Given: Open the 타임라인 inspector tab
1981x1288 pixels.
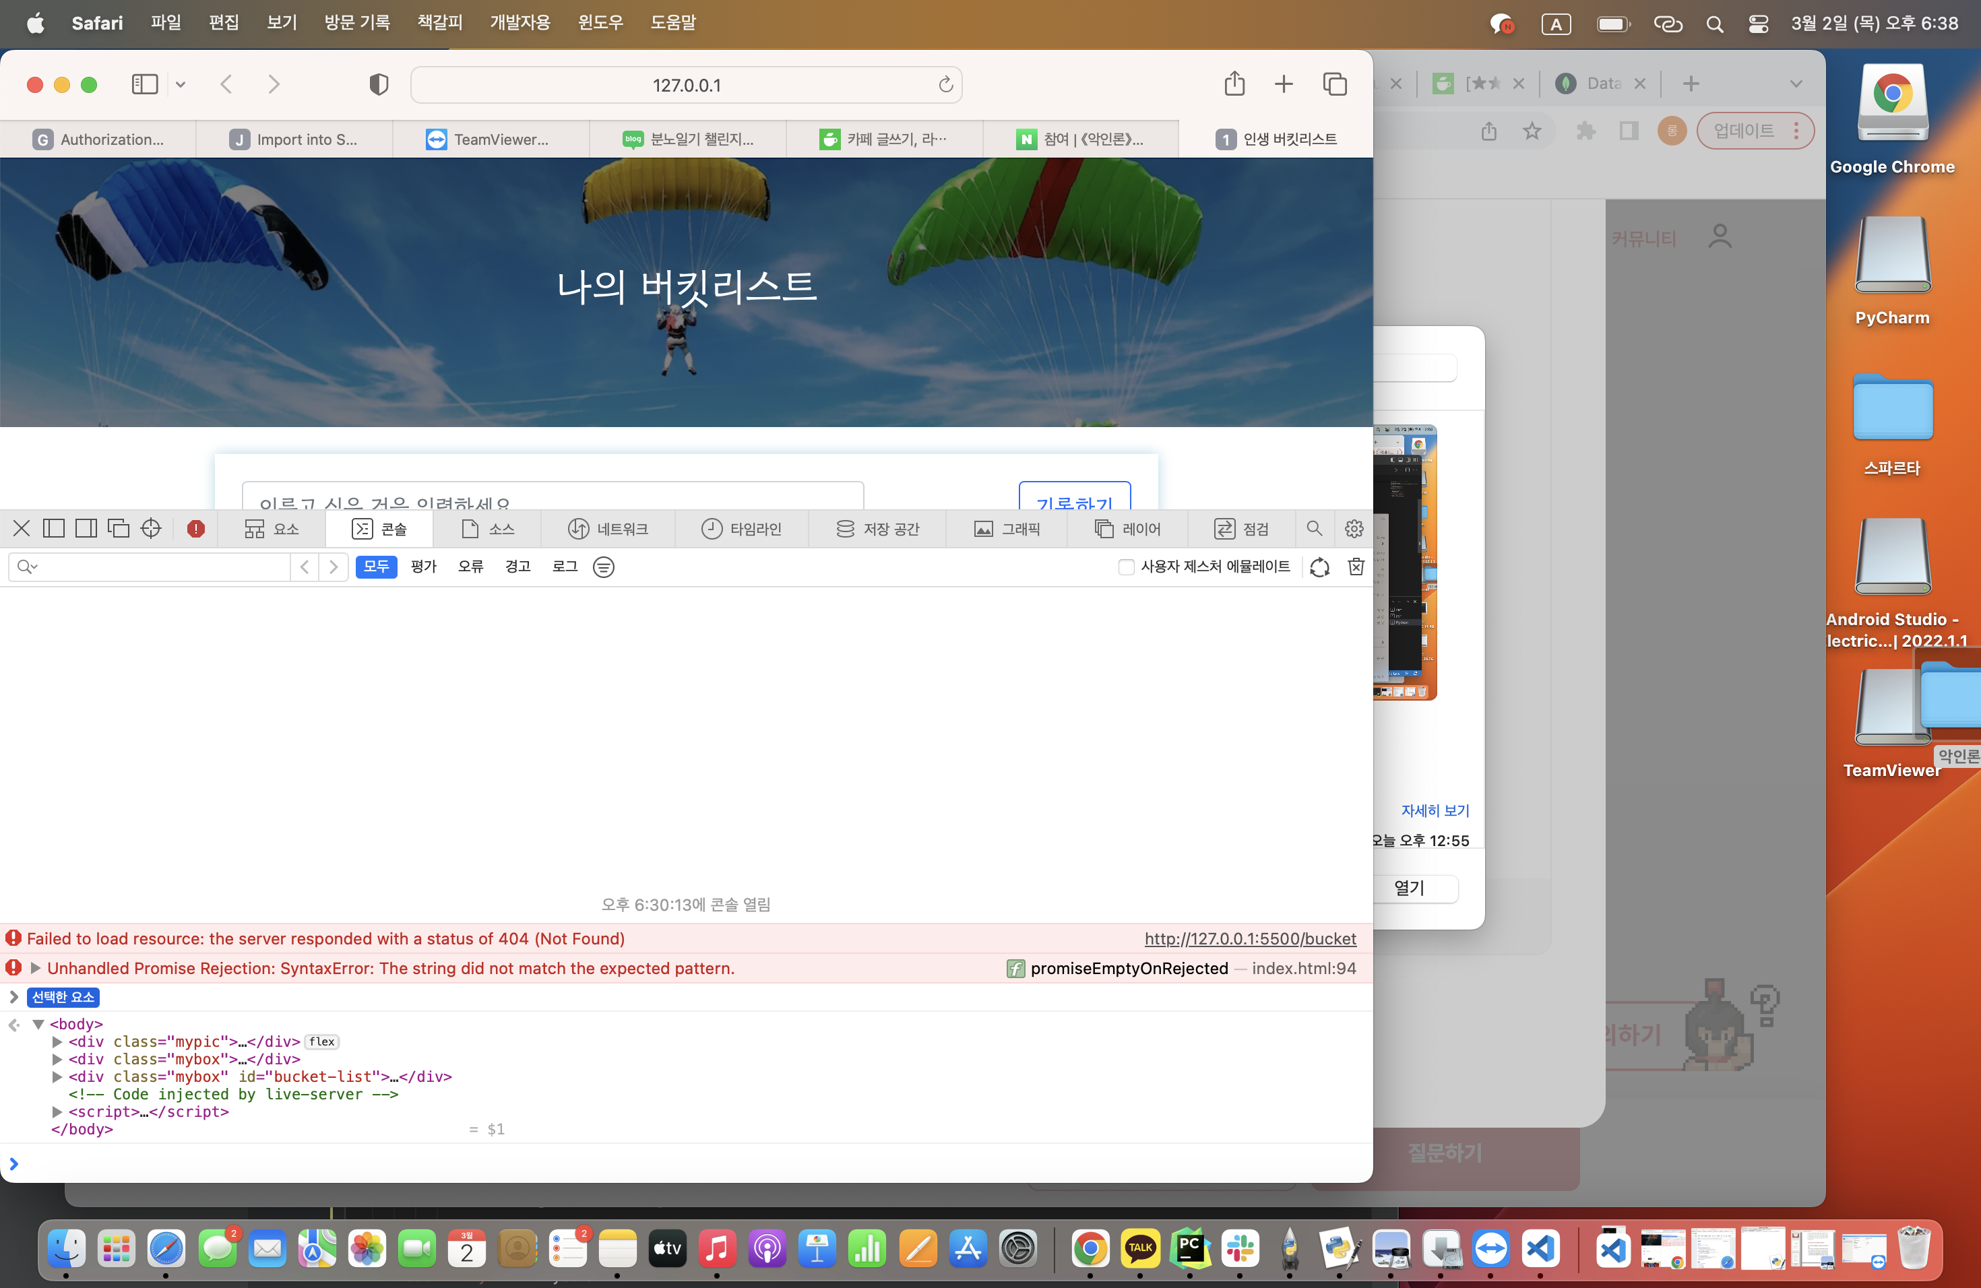Looking at the screenshot, I should (x=742, y=529).
